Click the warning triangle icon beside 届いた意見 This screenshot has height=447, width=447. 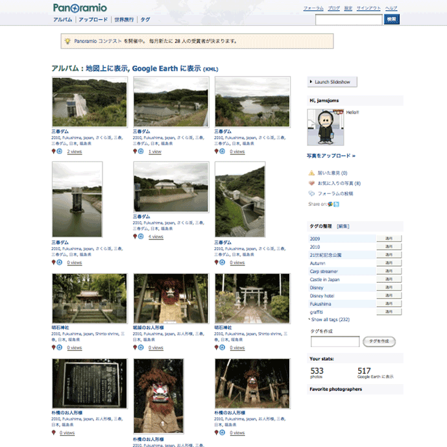pos(311,173)
